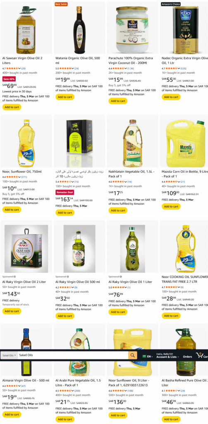Click inside the Salad Oils search field

73,355
